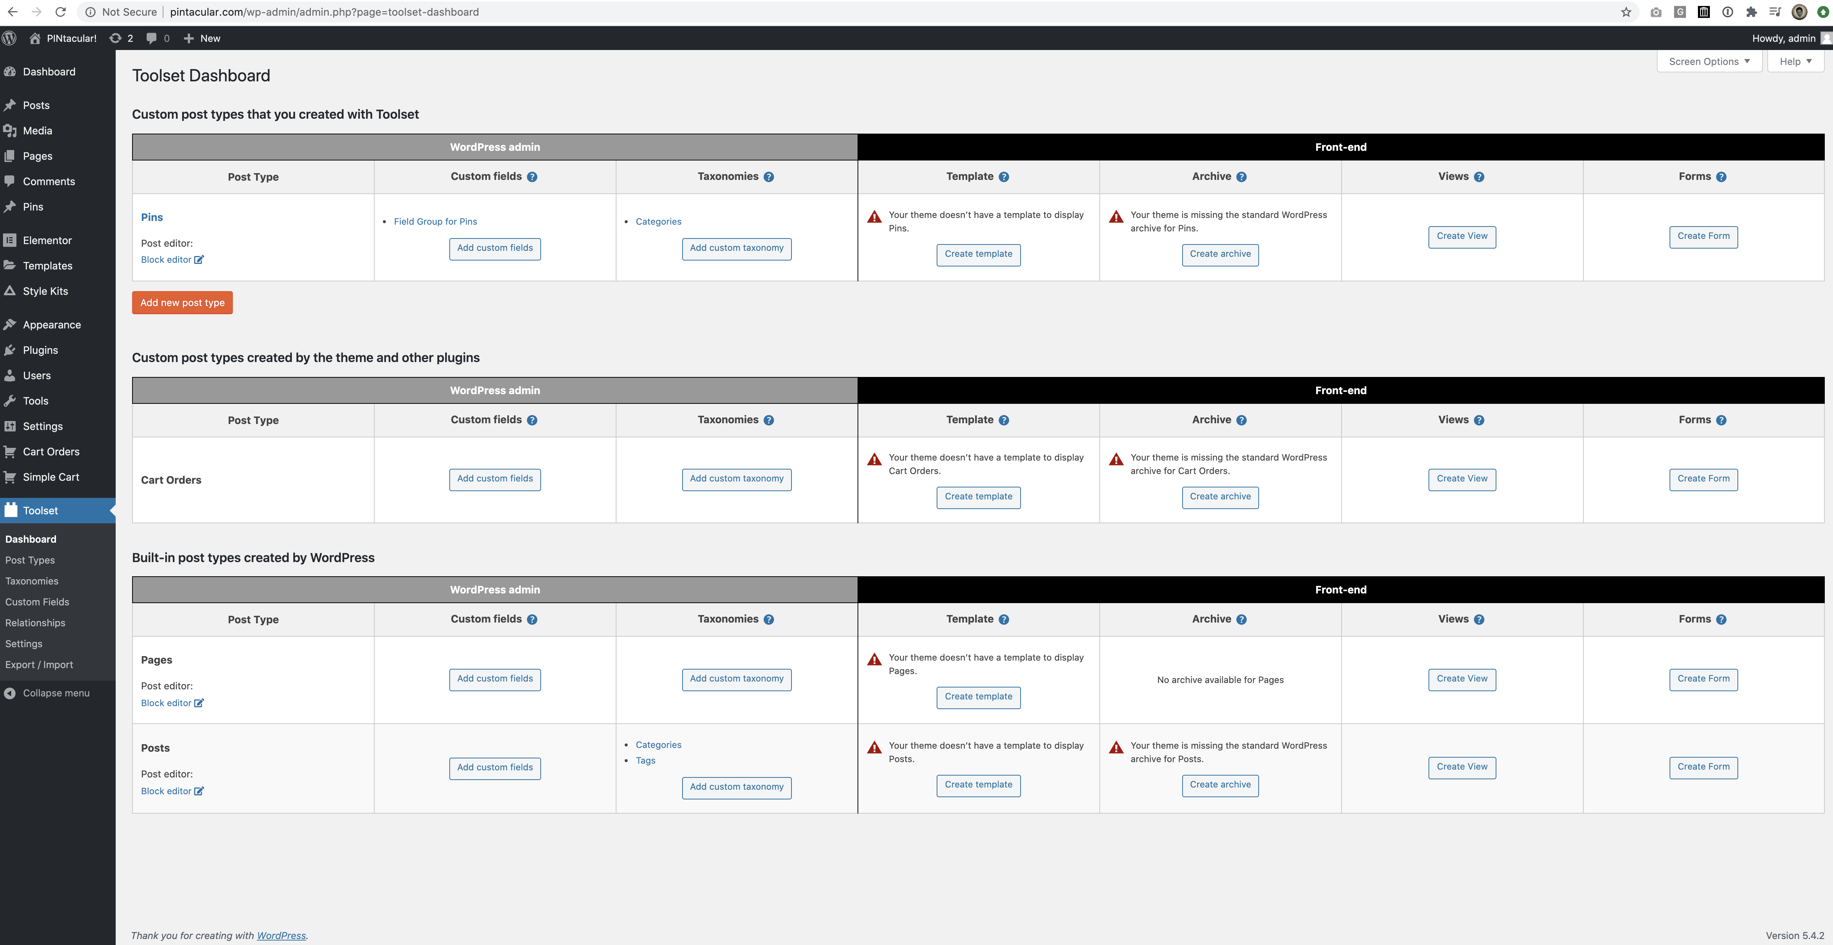The height and width of the screenshot is (945, 1833).
Task: Click help icon next to first Views header
Action: point(1479,177)
